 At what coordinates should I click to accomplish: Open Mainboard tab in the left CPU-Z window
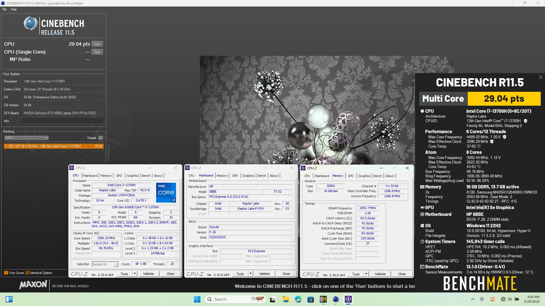[90, 176]
